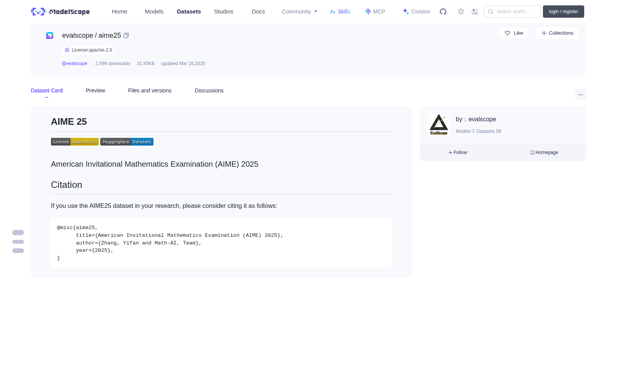The height and width of the screenshot is (385, 617).
Task: Like the aime25 dataset
Action: point(513,33)
